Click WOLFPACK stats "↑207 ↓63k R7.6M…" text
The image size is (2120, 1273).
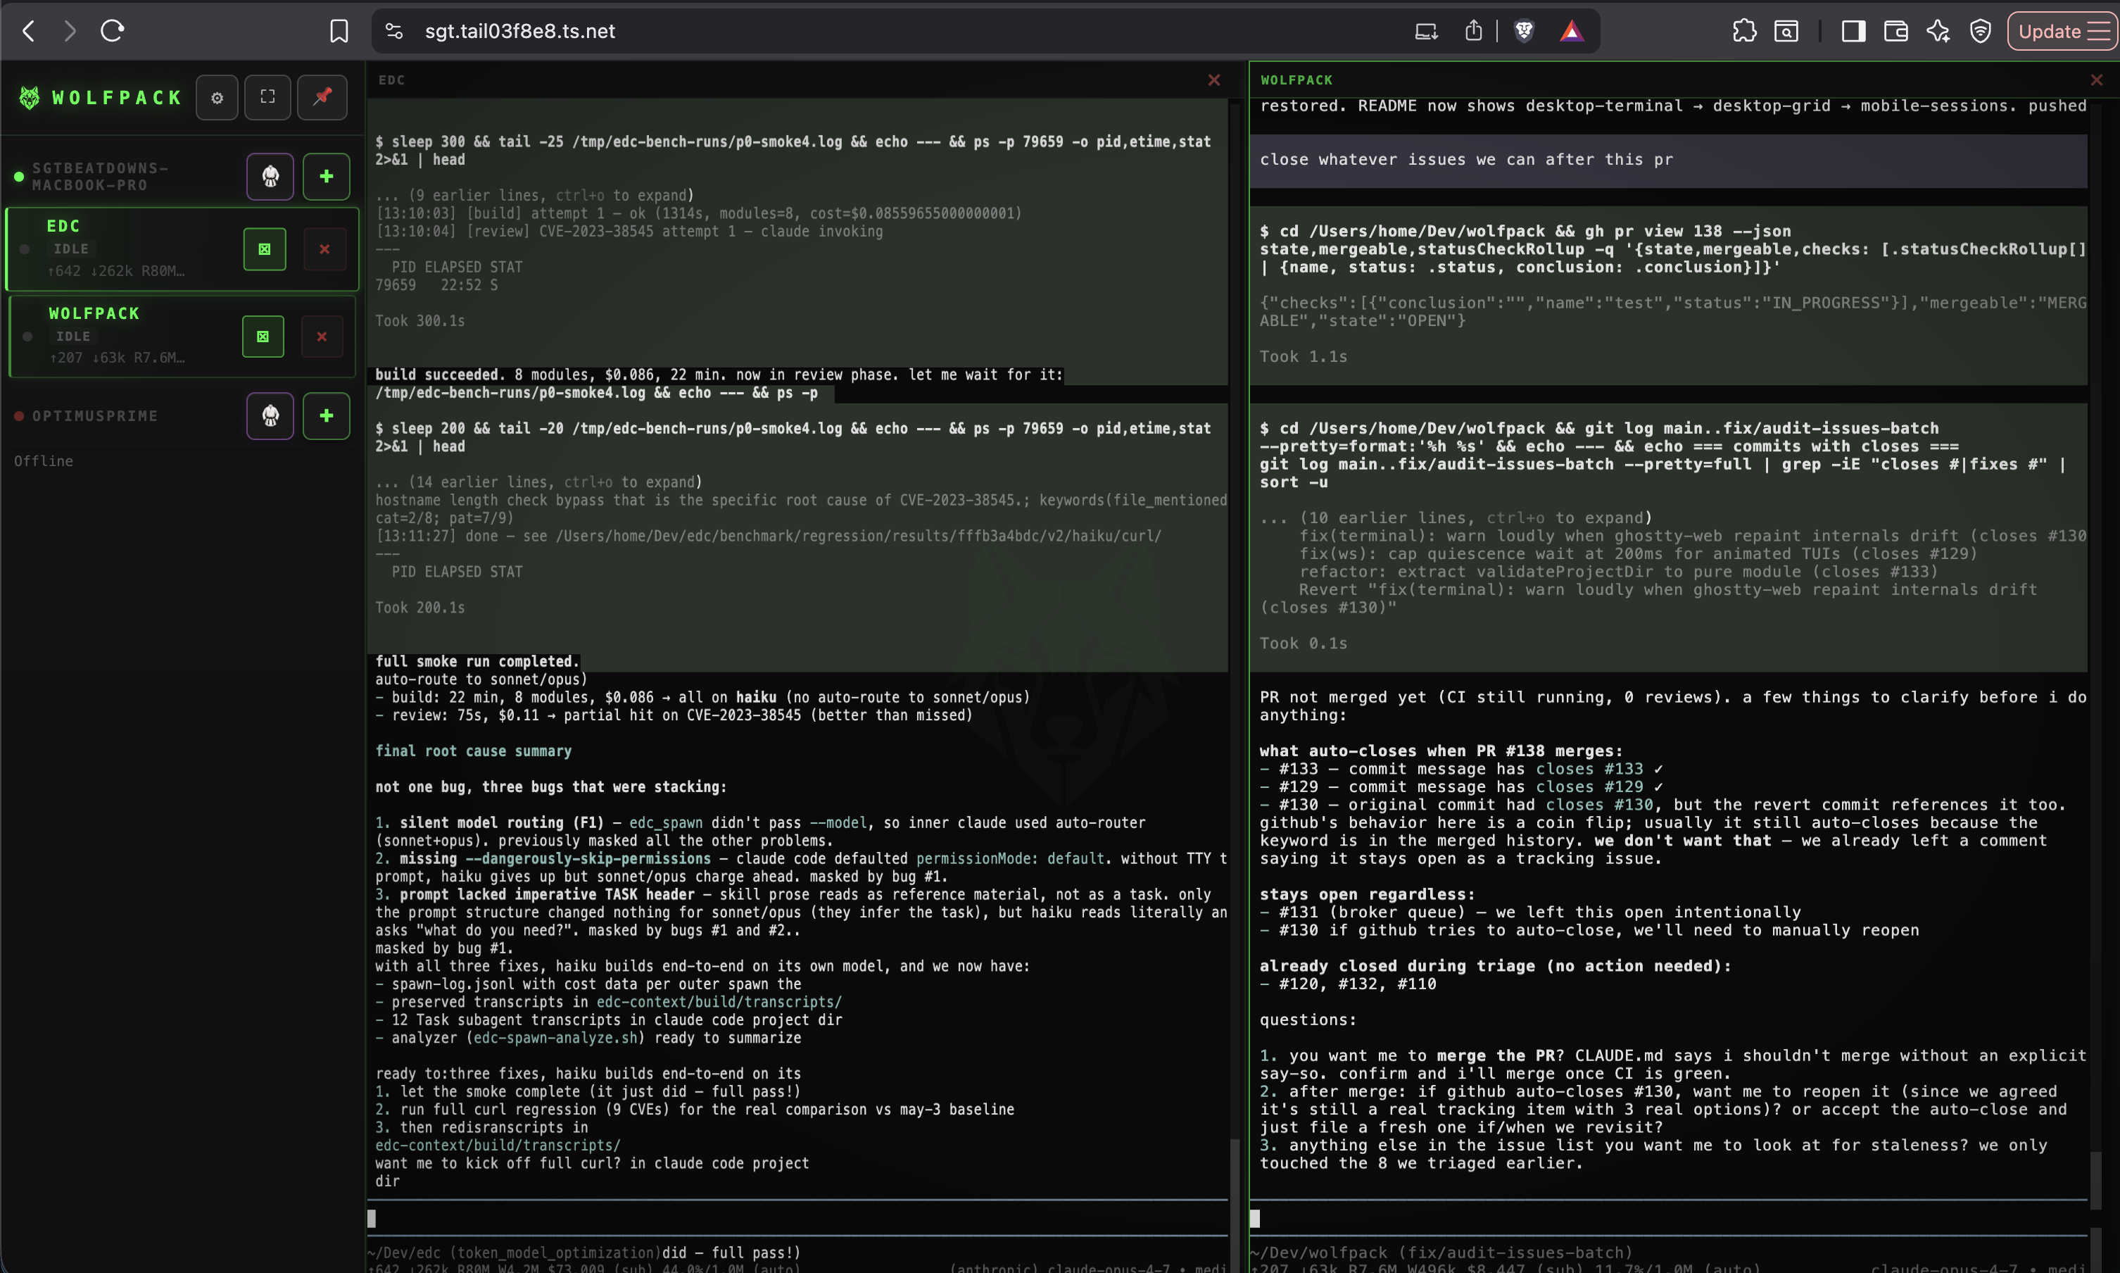click(117, 358)
